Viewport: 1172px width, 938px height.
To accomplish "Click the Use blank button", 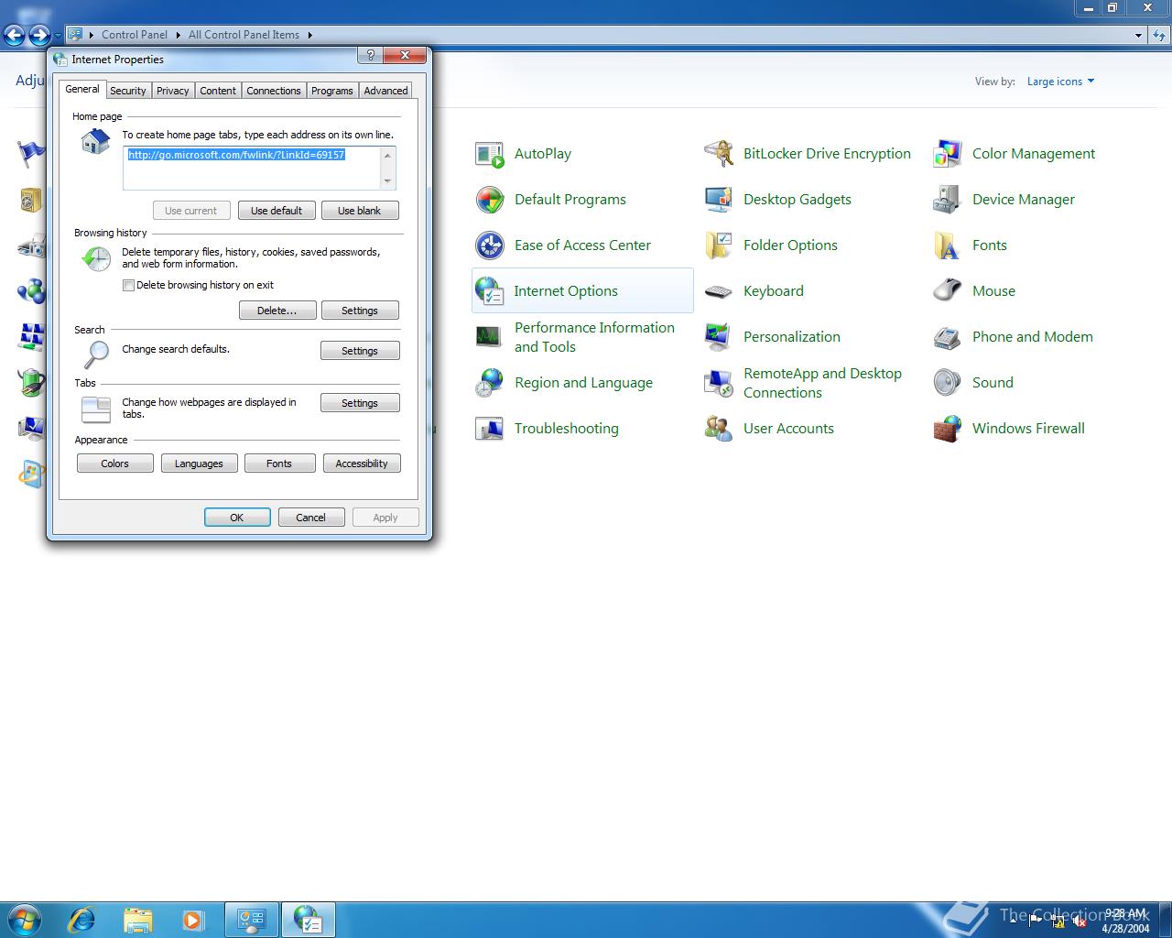I will pyautogui.click(x=360, y=211).
